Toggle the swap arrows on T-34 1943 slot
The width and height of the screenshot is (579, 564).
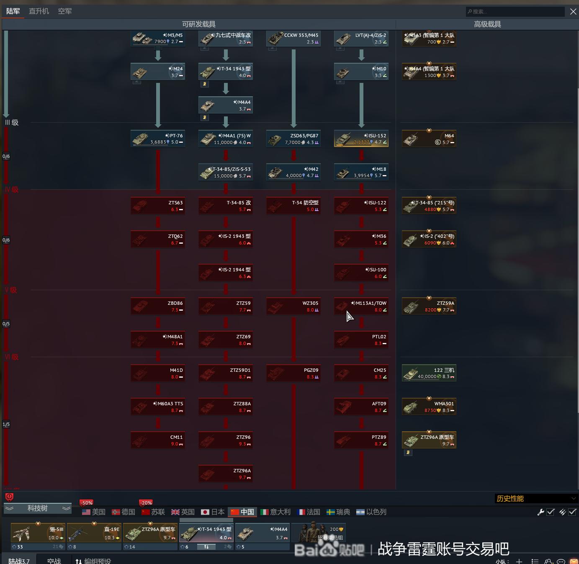click(206, 547)
